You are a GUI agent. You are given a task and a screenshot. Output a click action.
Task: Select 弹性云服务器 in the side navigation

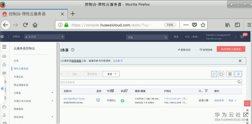click(21, 69)
